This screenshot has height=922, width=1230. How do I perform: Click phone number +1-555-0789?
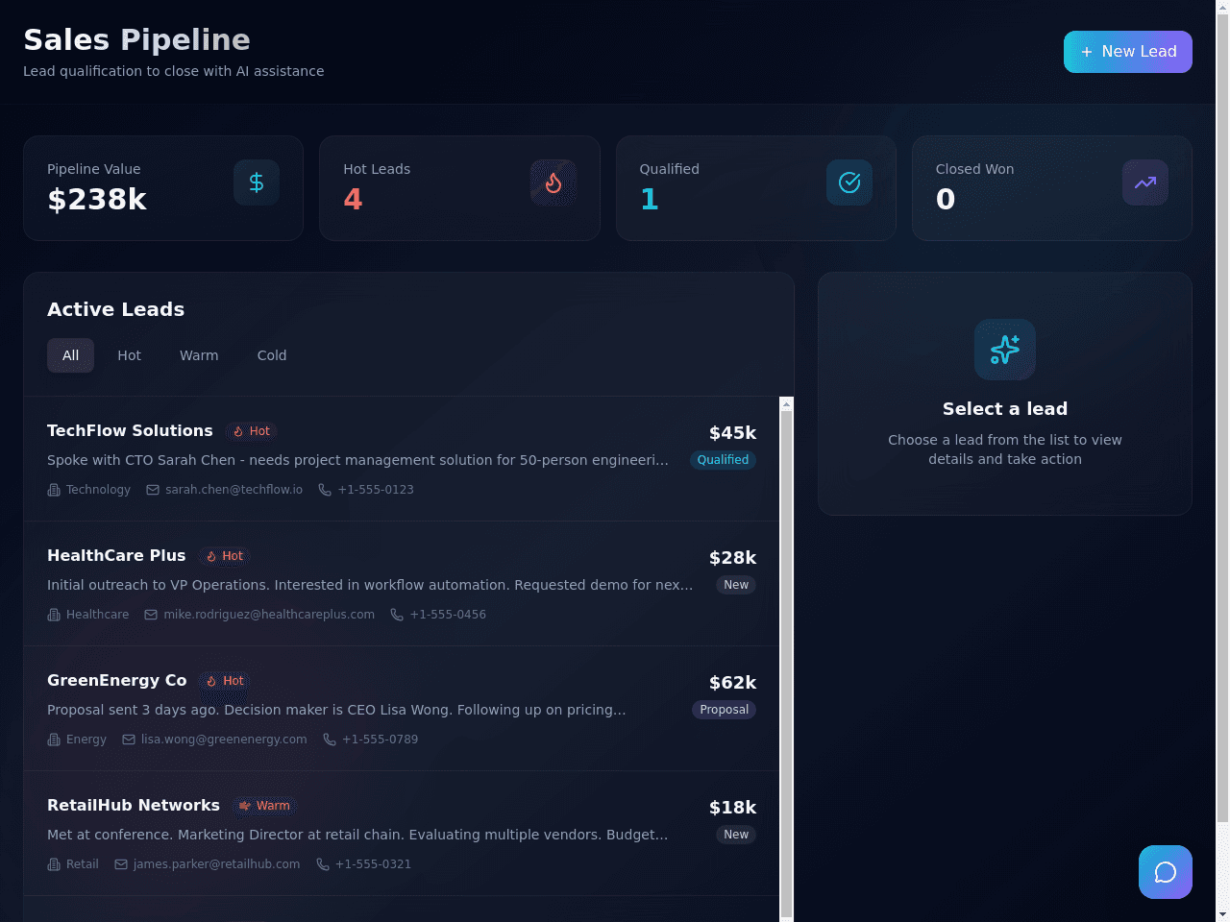[x=381, y=740]
